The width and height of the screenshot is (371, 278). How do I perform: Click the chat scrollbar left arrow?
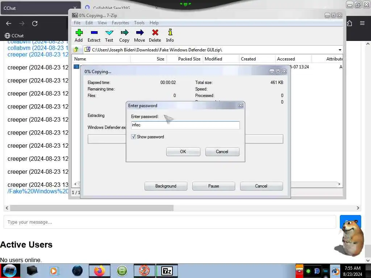[x=7, y=208]
